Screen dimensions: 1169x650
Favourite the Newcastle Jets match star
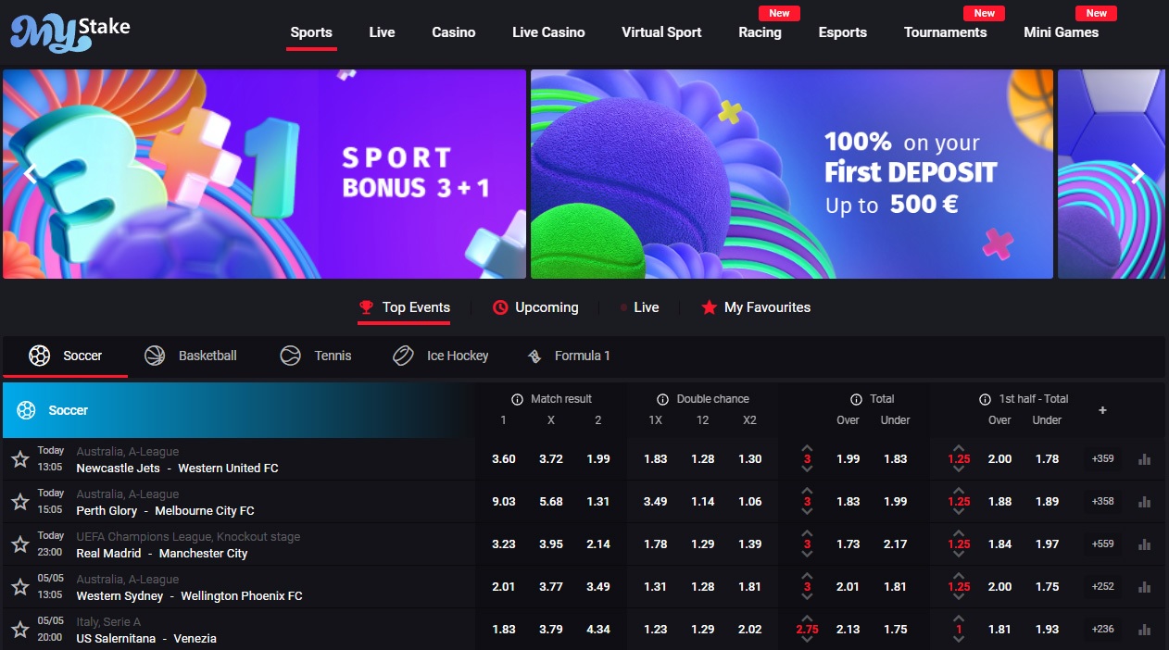point(20,459)
